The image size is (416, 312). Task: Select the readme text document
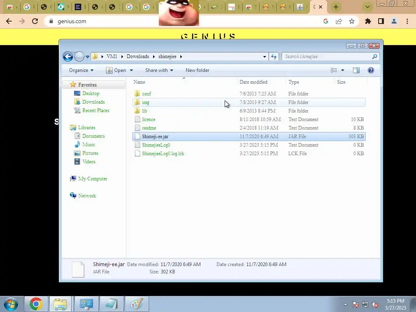(249, 128)
